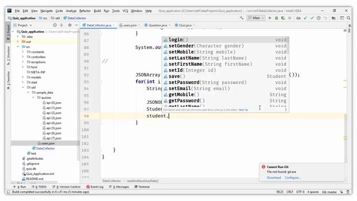Screen dimensions: 357x201
Task: Click the rollback undo arrow icon
Action: point(325,18)
